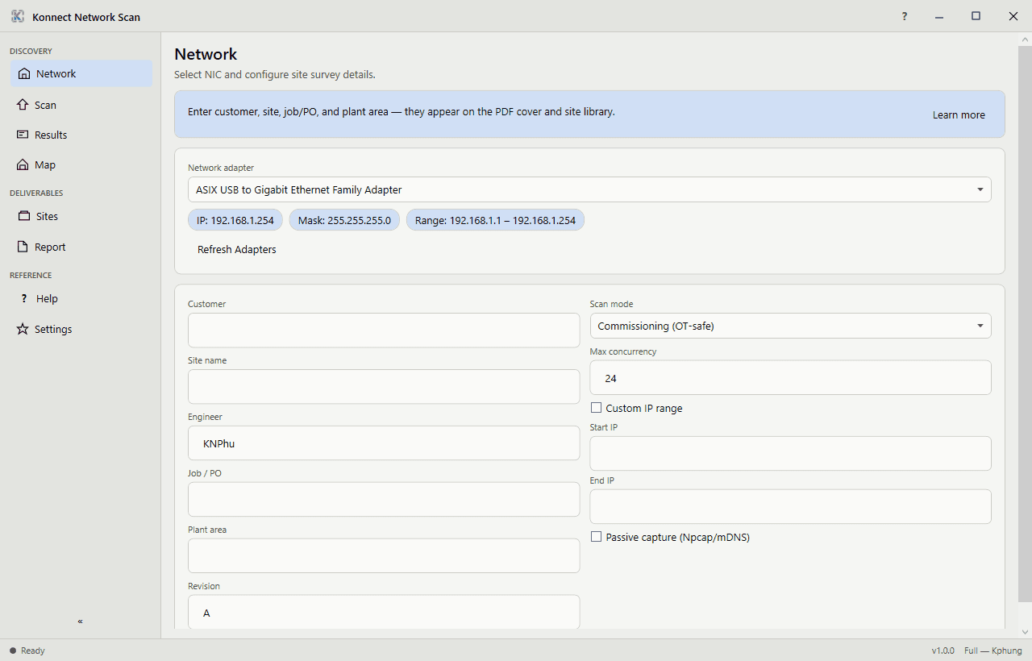Click the v1.0.0 version text

coord(943,651)
